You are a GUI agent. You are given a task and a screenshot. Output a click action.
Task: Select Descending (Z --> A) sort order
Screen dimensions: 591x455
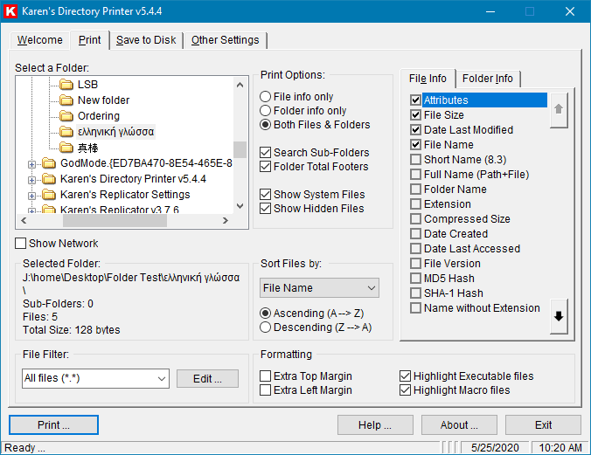[266, 327]
